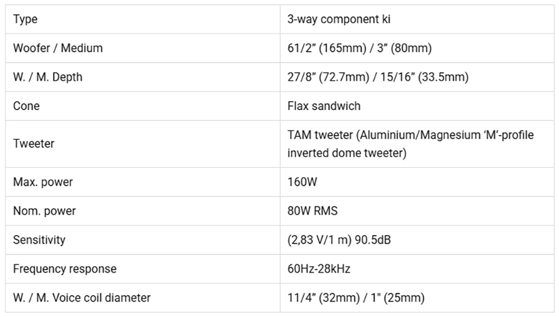Select the "Woofer / Medium" row label
Image resolution: width=559 pixels, height=317 pixels.
coord(58,48)
